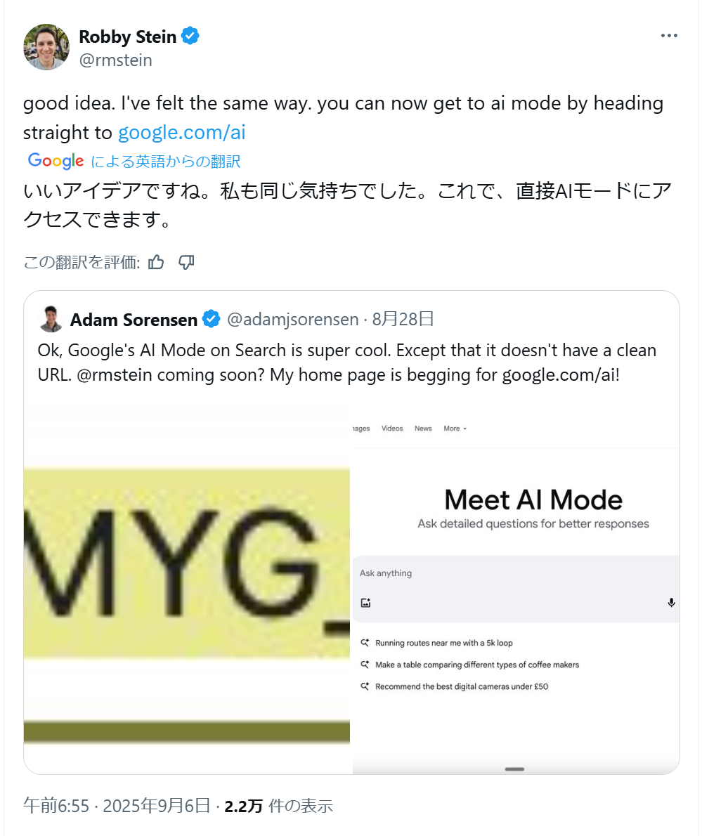Select the News tab
This screenshot has height=836, width=702.
(423, 428)
